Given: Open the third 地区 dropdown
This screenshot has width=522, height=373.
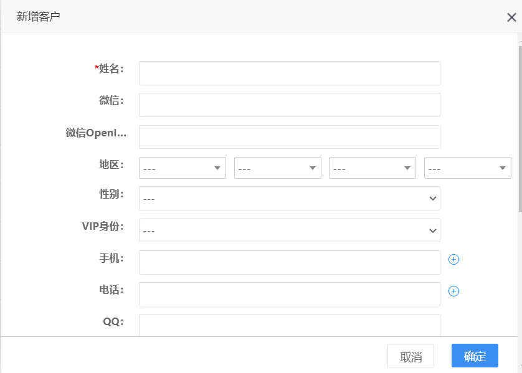Looking at the screenshot, I should point(372,168).
